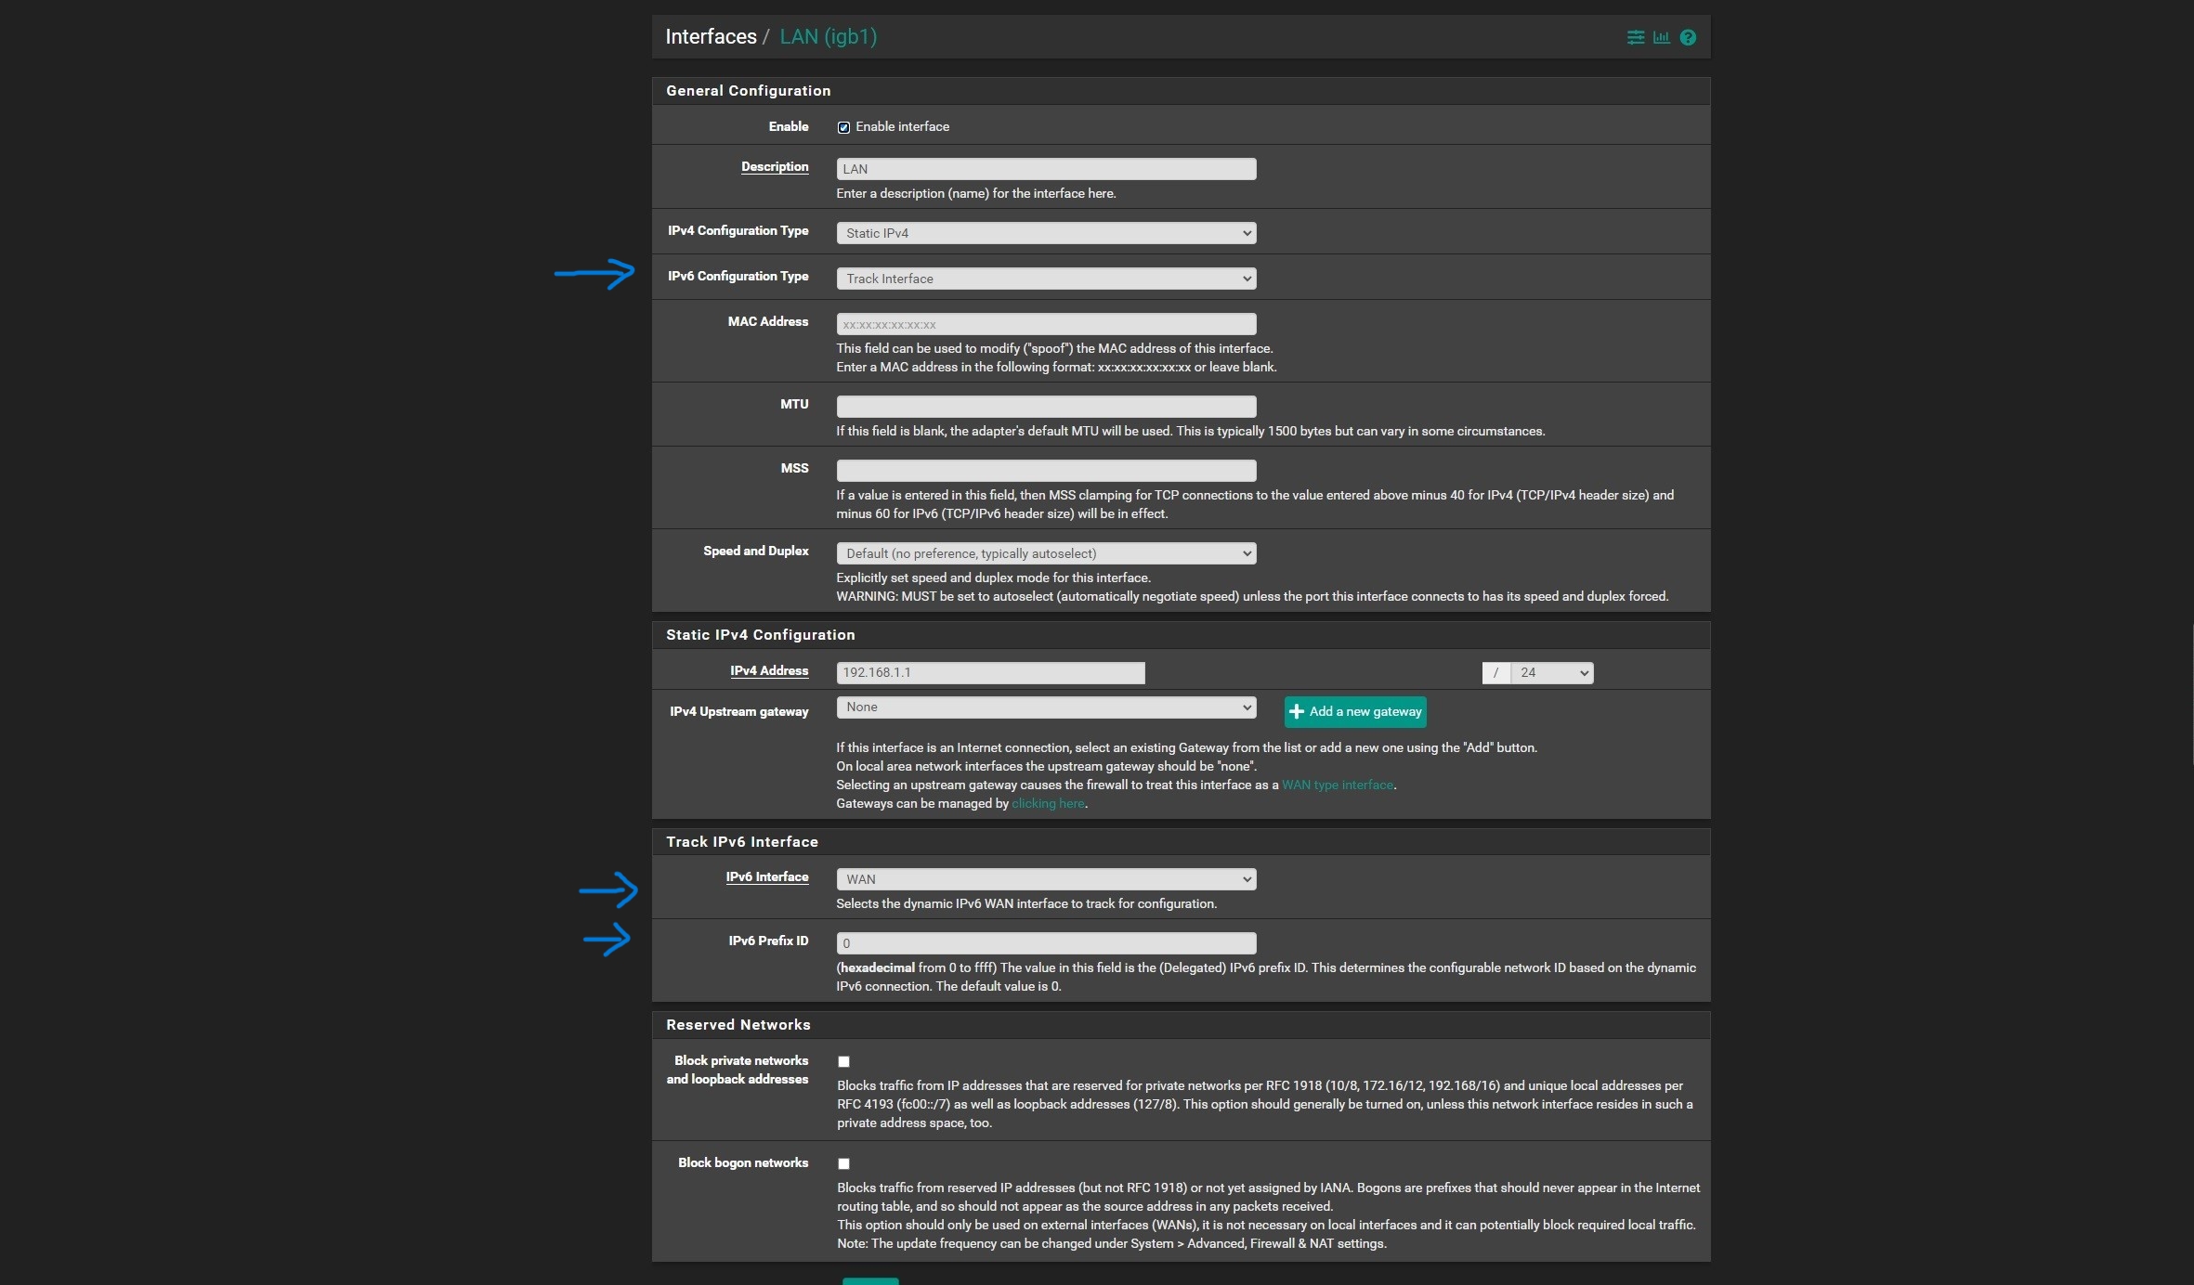Click the IPv6 Prefix ID field
Screen dimensions: 2194x1285
[1045, 943]
